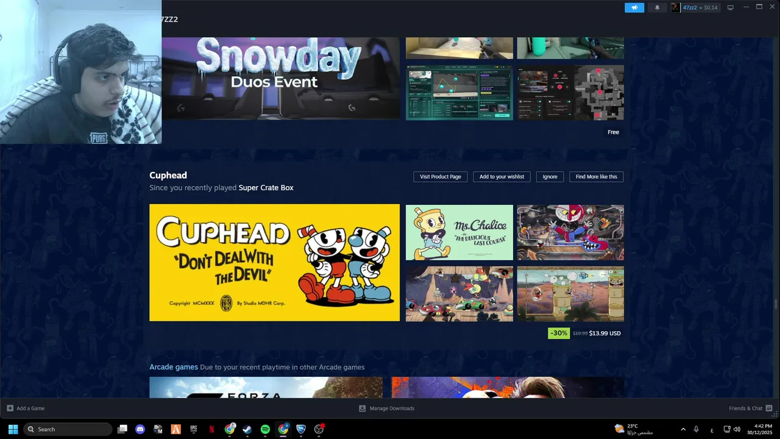Viewport: 780px width, 439px height.
Task: Open Task View in taskbar
Action: pyautogui.click(x=122, y=429)
